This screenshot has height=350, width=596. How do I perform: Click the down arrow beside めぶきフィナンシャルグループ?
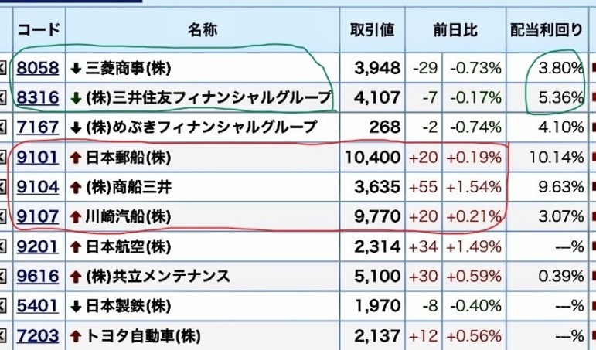tap(76, 127)
